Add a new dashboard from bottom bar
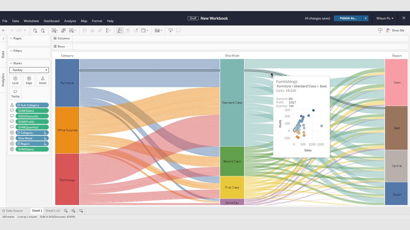The image size is (410, 230). [73, 211]
